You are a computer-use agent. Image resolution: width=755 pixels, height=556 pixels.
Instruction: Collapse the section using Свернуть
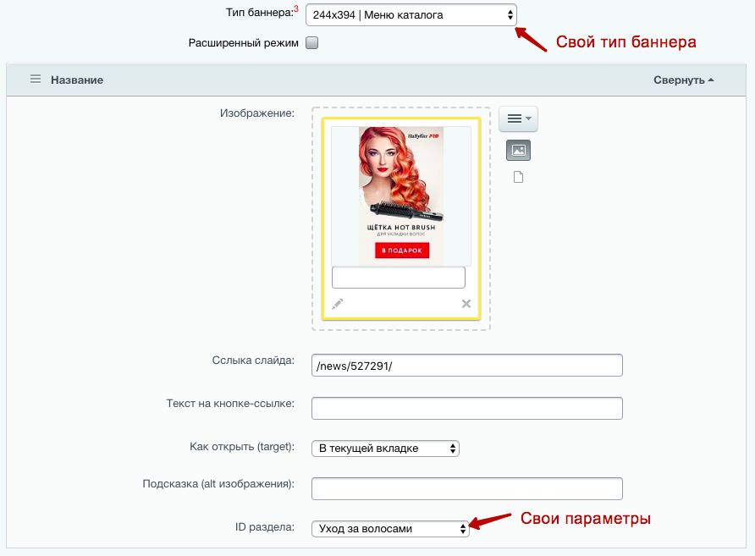[x=683, y=80]
